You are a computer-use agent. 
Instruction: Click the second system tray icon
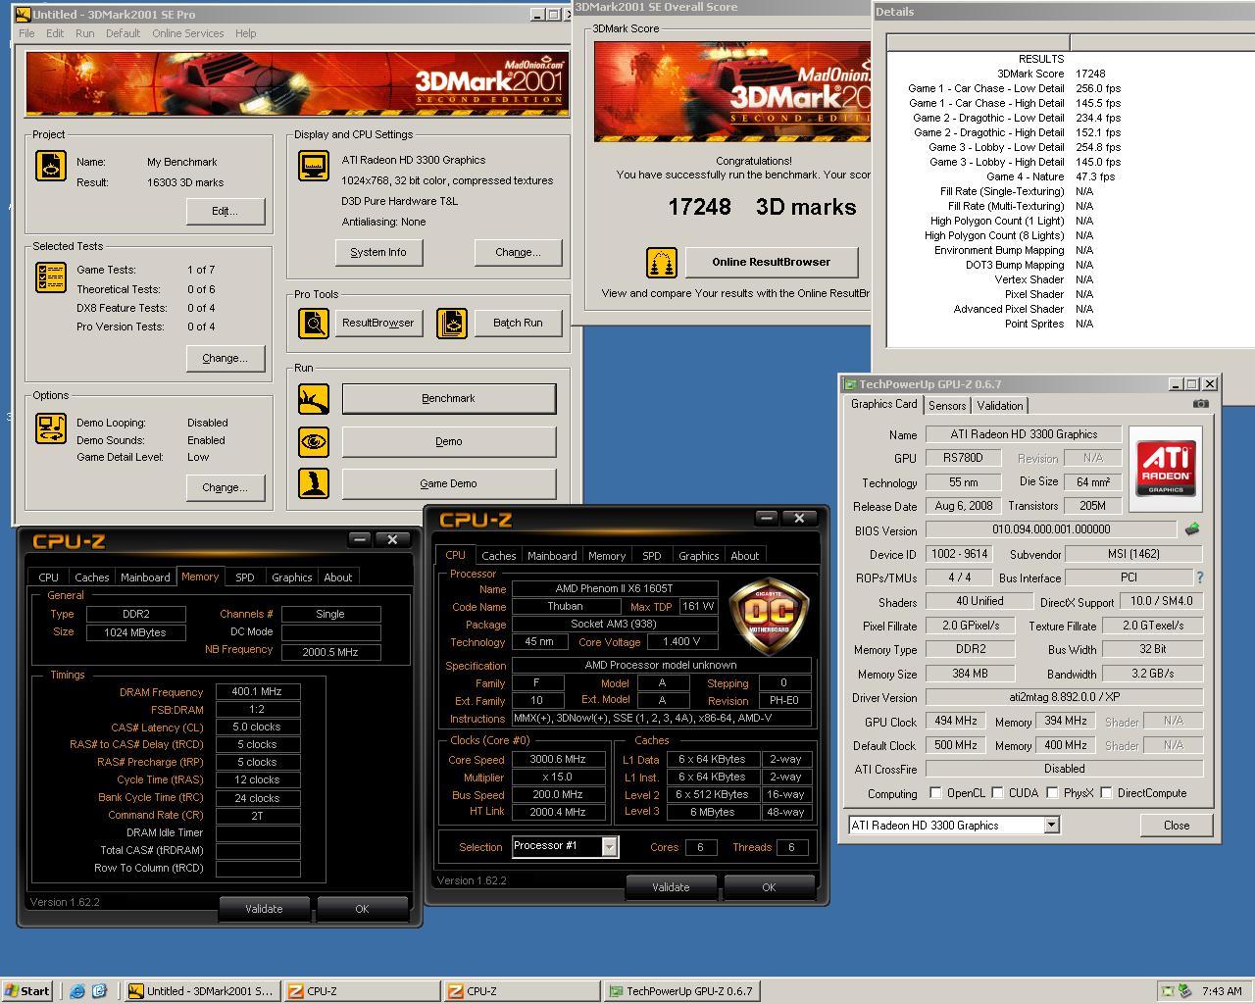(1185, 991)
